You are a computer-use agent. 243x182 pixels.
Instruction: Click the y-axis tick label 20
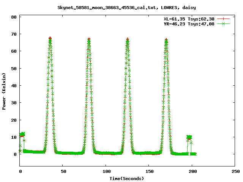(x=14, y=120)
